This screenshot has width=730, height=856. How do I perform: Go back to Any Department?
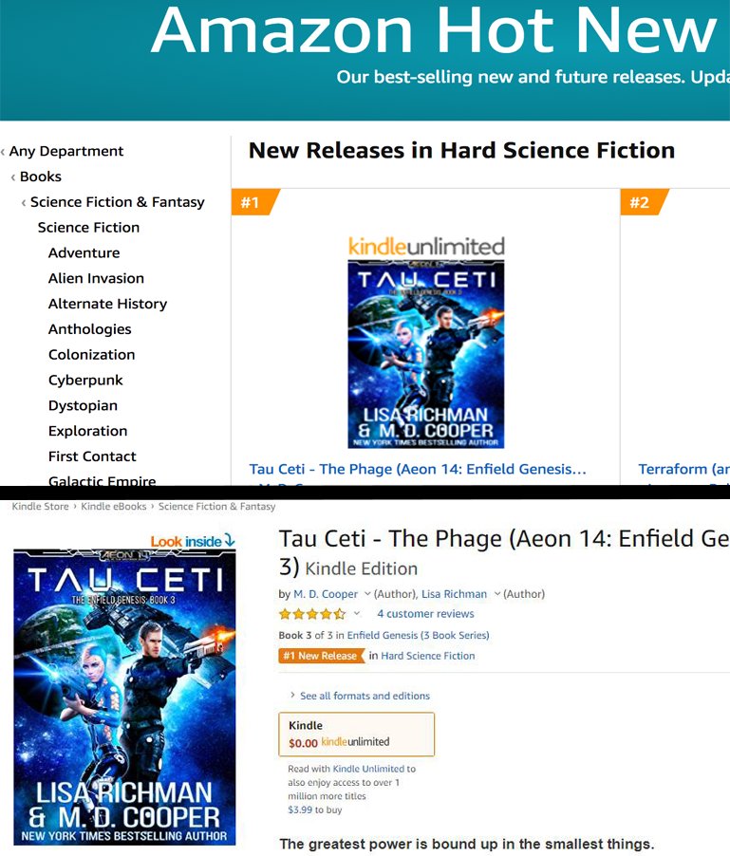coord(66,151)
